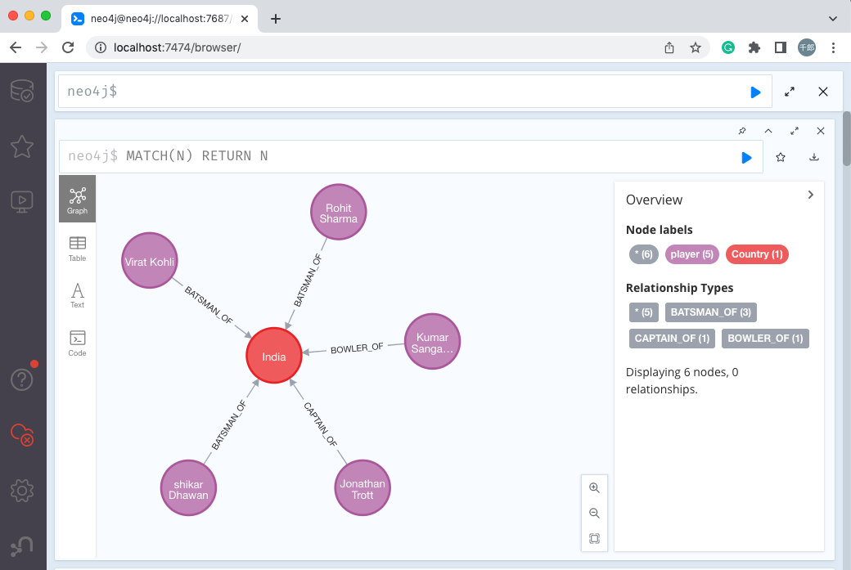The image size is (851, 570).
Task: Select the Country (1) node label badge
Action: [757, 254]
